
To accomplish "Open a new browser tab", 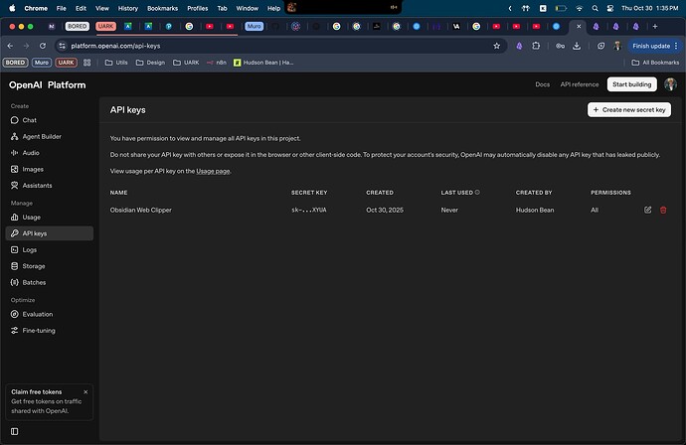I will coord(655,26).
